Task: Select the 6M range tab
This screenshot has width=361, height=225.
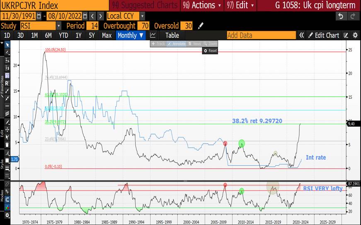Action: click(x=48, y=35)
